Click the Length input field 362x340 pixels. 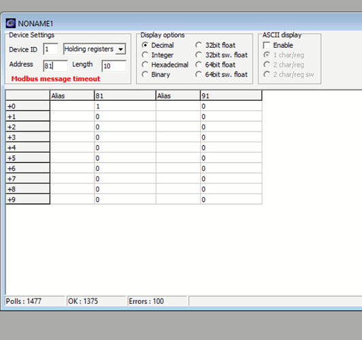[114, 66]
